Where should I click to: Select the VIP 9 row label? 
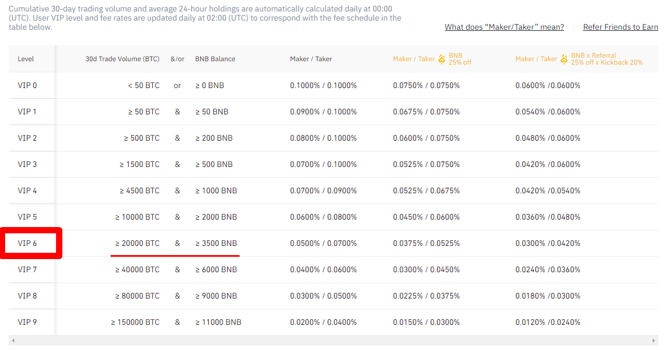click(27, 323)
